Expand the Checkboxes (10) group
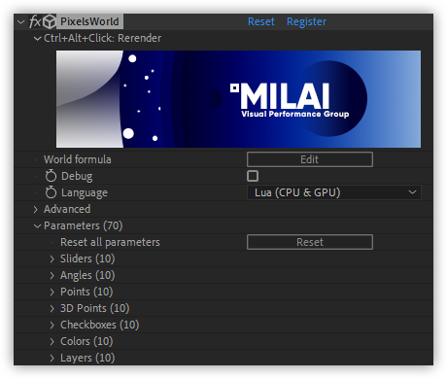The image size is (447, 379). pos(52,325)
